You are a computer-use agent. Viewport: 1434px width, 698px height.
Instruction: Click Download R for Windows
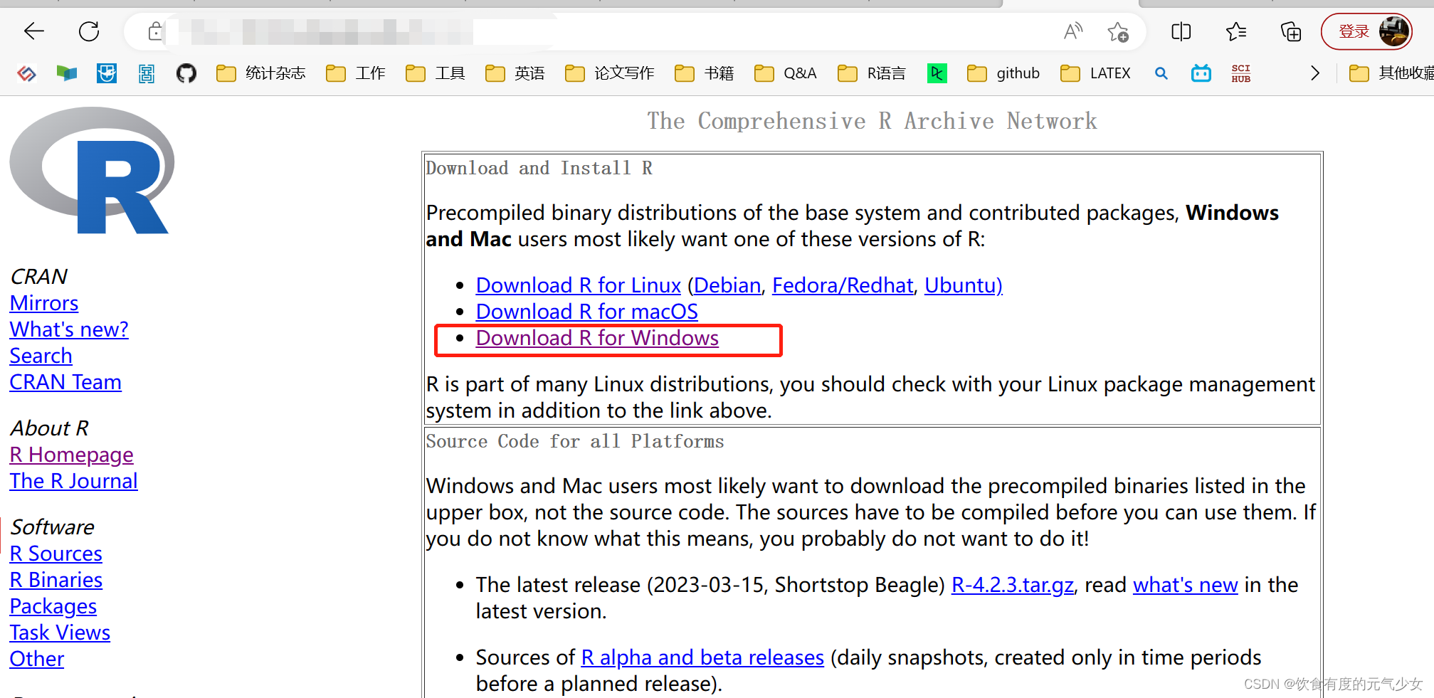pyautogui.click(x=597, y=338)
